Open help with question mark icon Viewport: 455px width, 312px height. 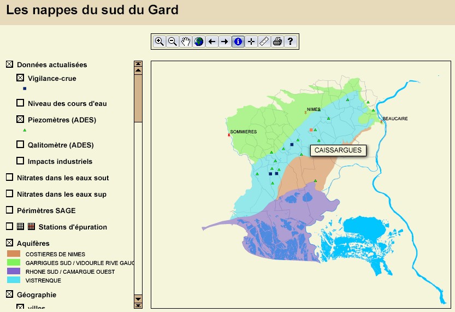click(291, 42)
